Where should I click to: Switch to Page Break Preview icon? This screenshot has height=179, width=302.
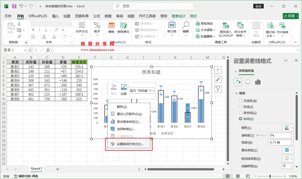[248, 176]
